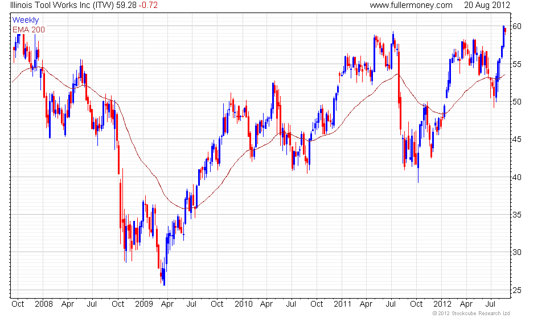
Task: Click the Oct label just before 2008
Action: point(18,304)
